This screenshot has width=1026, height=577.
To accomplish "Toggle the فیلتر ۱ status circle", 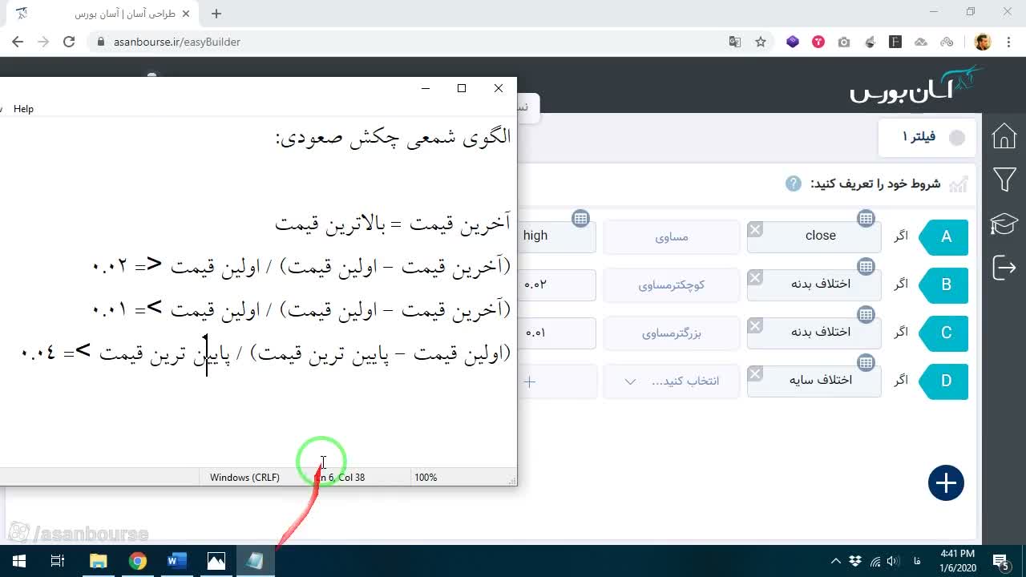I will point(957,138).
